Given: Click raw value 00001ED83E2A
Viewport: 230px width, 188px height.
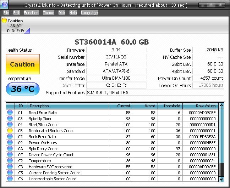Looking at the screenshot, I should click(x=202, y=137).
